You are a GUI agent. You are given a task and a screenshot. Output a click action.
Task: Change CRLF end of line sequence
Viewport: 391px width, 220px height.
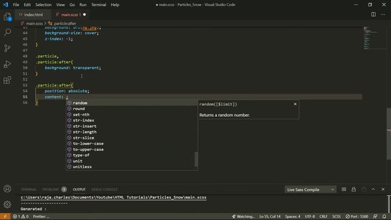click(x=323, y=216)
